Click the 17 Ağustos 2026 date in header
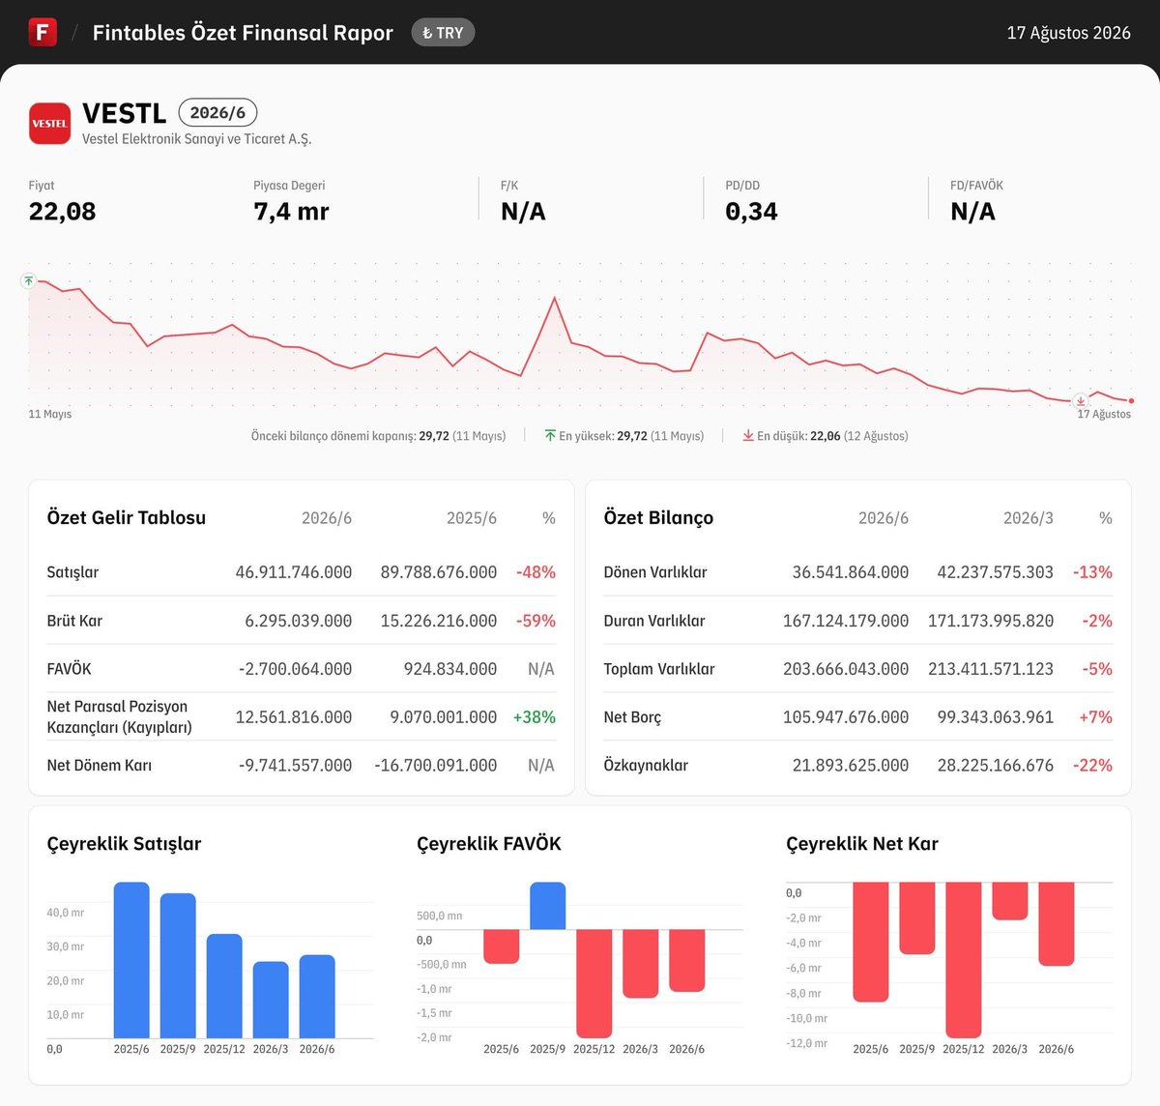The width and height of the screenshot is (1160, 1106). pos(1068,33)
